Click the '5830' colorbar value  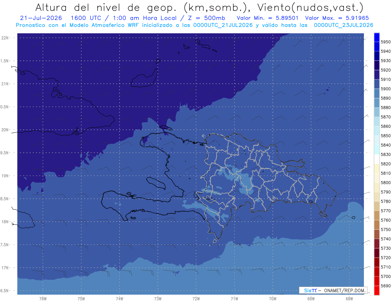pos(385,154)
